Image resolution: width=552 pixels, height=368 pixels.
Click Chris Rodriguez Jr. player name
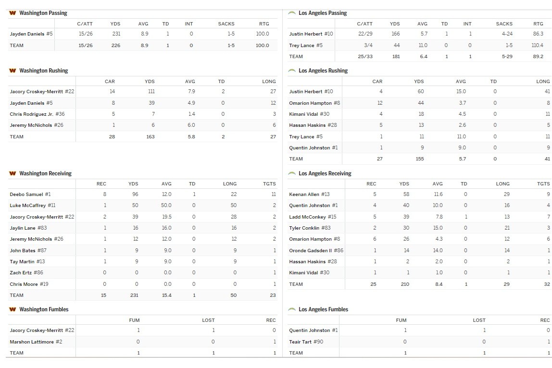tap(32, 114)
